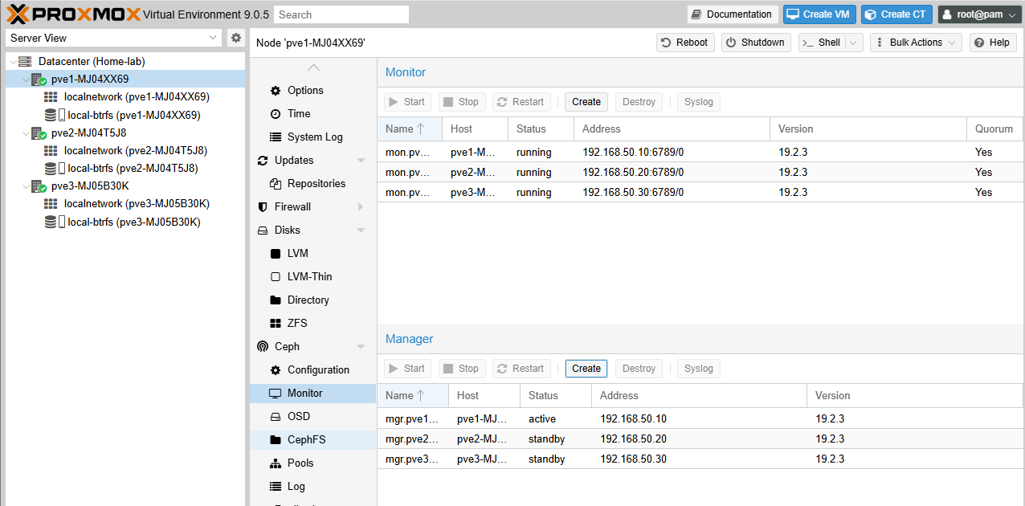The width and height of the screenshot is (1025, 506).
Task: Click the CephFS folder icon
Action: click(x=276, y=440)
